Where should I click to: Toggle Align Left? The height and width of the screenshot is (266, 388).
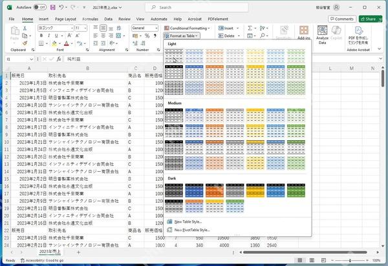click(96, 36)
